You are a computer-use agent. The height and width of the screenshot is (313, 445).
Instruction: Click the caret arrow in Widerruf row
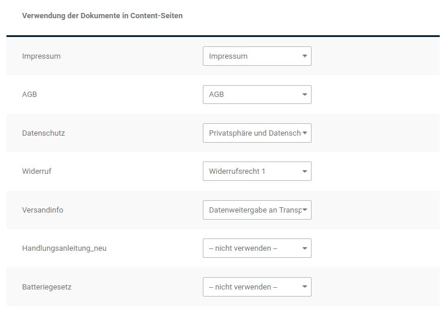(x=305, y=171)
